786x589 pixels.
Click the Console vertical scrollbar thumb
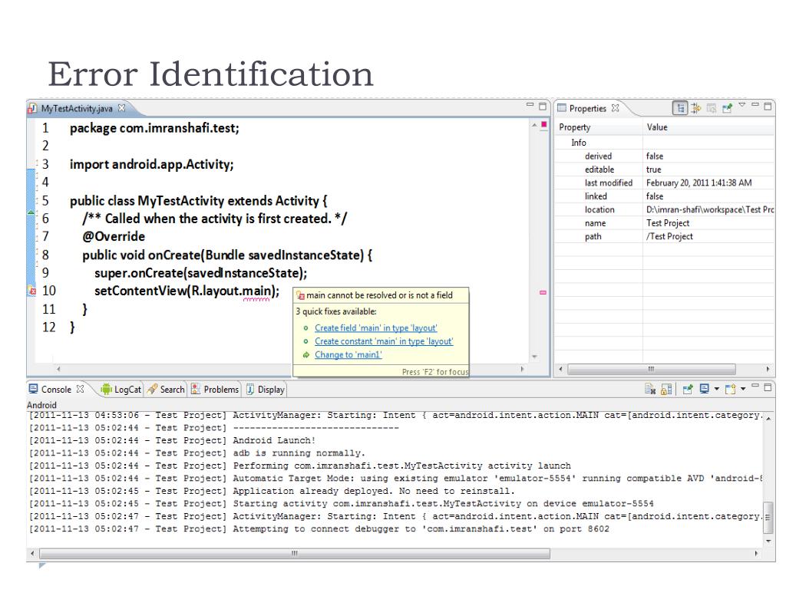(x=768, y=518)
